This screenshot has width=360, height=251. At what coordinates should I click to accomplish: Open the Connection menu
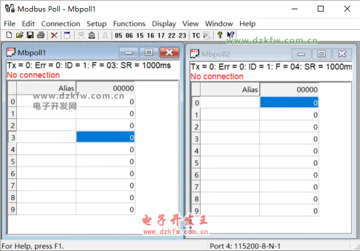[61, 24]
